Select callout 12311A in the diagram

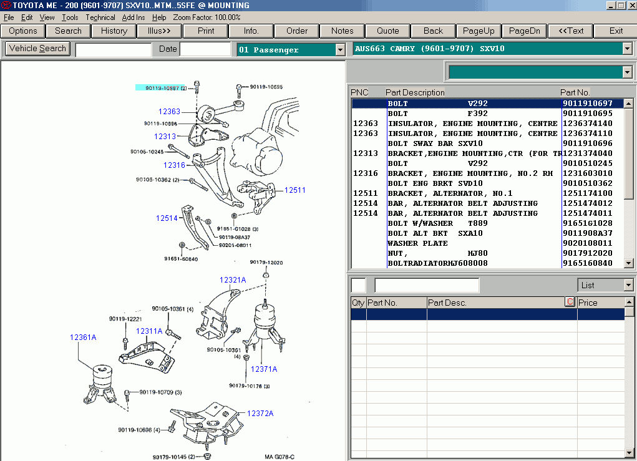pyautogui.click(x=149, y=331)
